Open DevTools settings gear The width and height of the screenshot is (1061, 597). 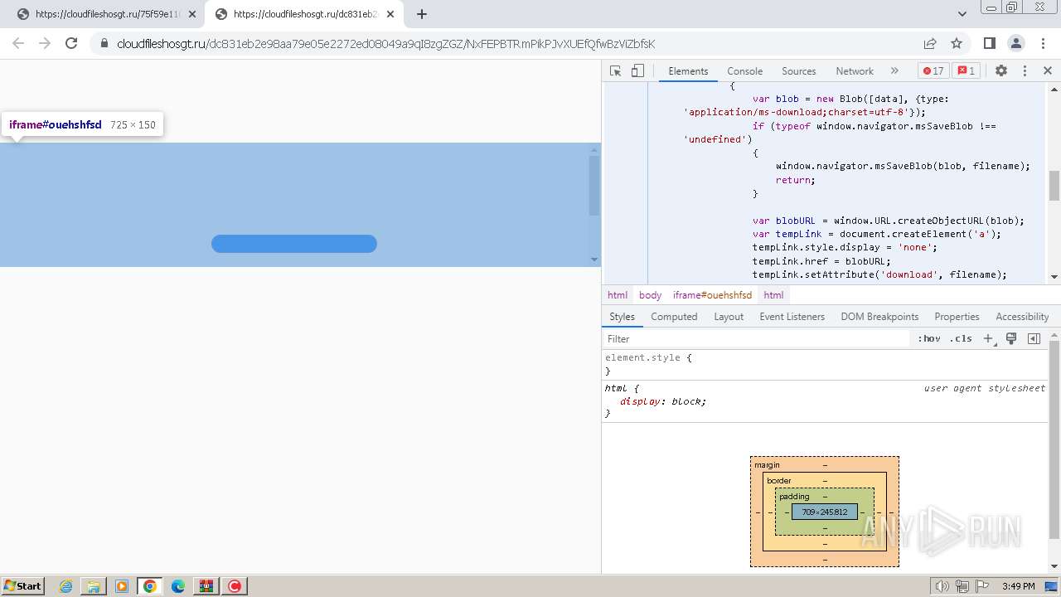[x=1001, y=71]
